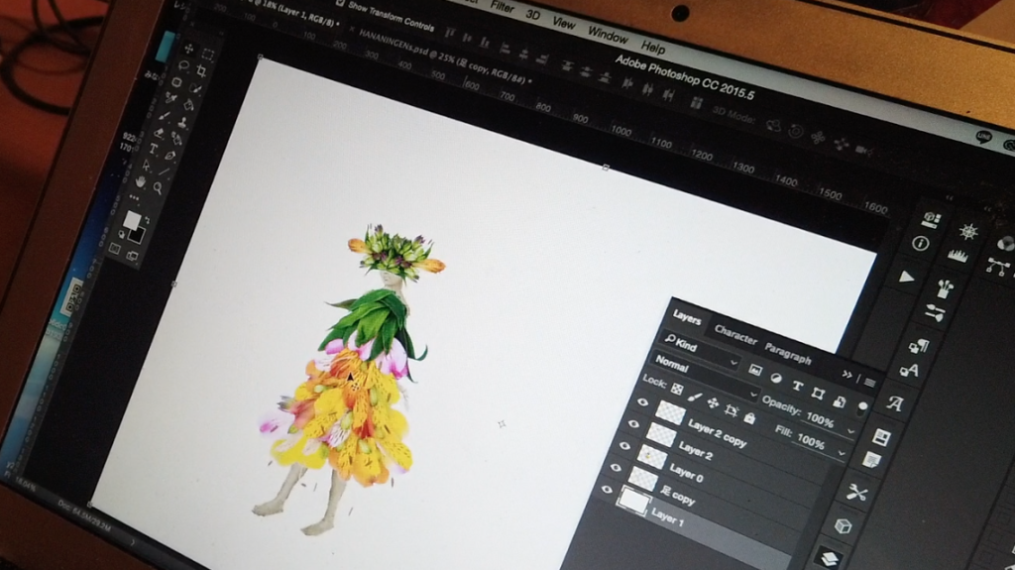Image resolution: width=1015 pixels, height=570 pixels.
Task: Open the Paragraph Styles panel icon
Action: 918,347
